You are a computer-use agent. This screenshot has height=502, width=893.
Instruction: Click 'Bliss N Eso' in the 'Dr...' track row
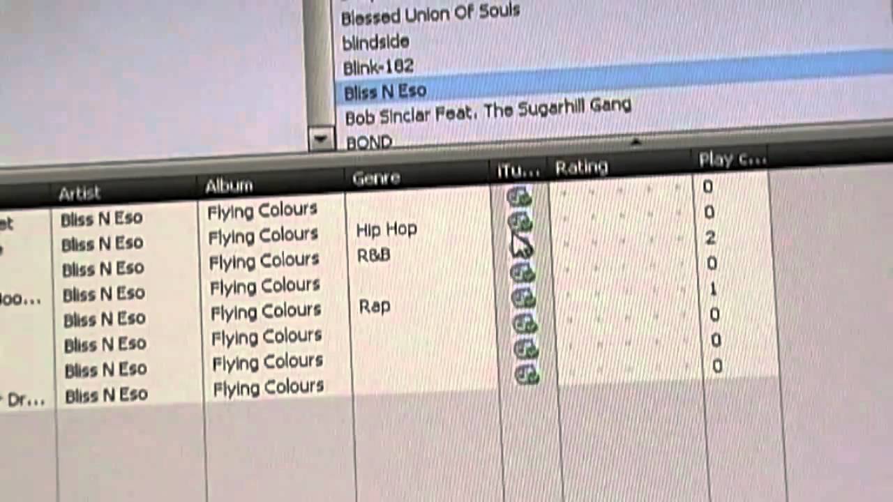click(106, 395)
